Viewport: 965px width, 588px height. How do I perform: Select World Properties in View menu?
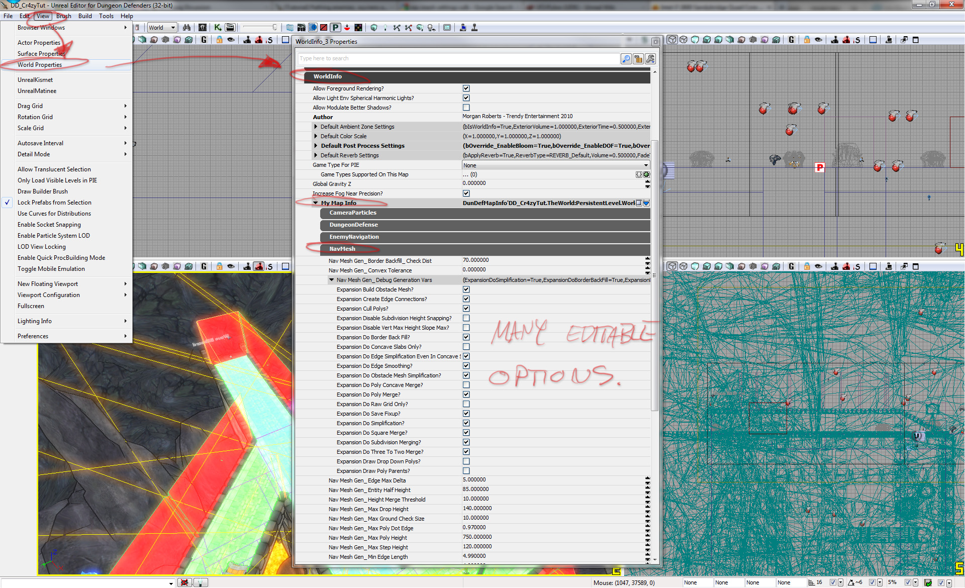click(66, 65)
